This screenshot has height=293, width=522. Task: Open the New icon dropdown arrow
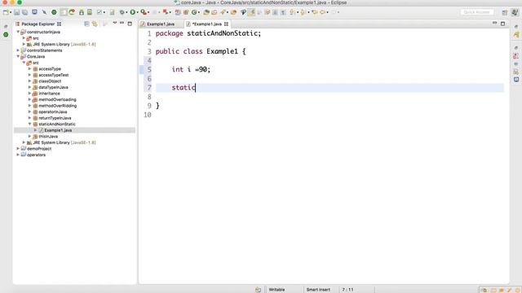(x=11, y=12)
